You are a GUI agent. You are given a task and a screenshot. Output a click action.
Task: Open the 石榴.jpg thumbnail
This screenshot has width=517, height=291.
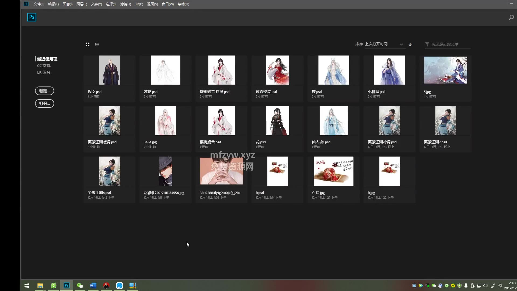(x=334, y=171)
